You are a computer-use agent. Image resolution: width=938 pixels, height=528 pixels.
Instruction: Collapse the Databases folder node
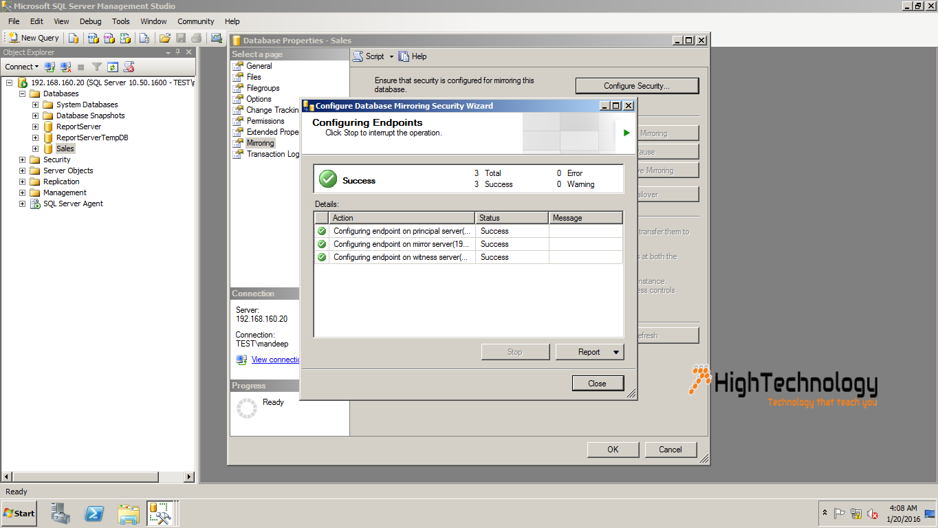coord(22,93)
